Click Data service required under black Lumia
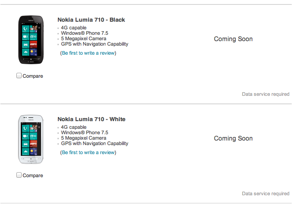294x207 pixels. click(266, 94)
